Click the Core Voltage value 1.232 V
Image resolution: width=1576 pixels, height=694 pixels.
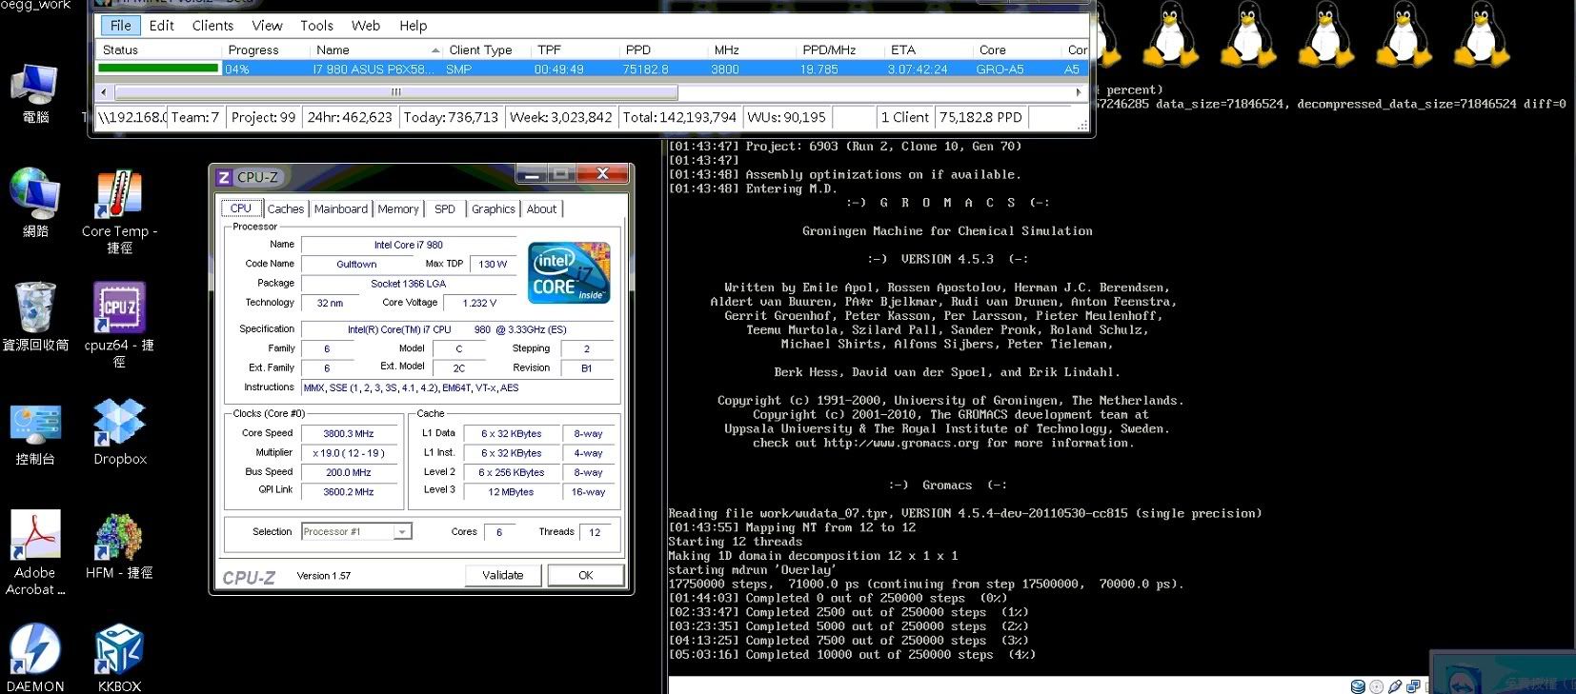[x=479, y=303]
